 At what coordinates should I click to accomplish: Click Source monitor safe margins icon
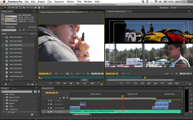pyautogui.click(x=67, y=74)
